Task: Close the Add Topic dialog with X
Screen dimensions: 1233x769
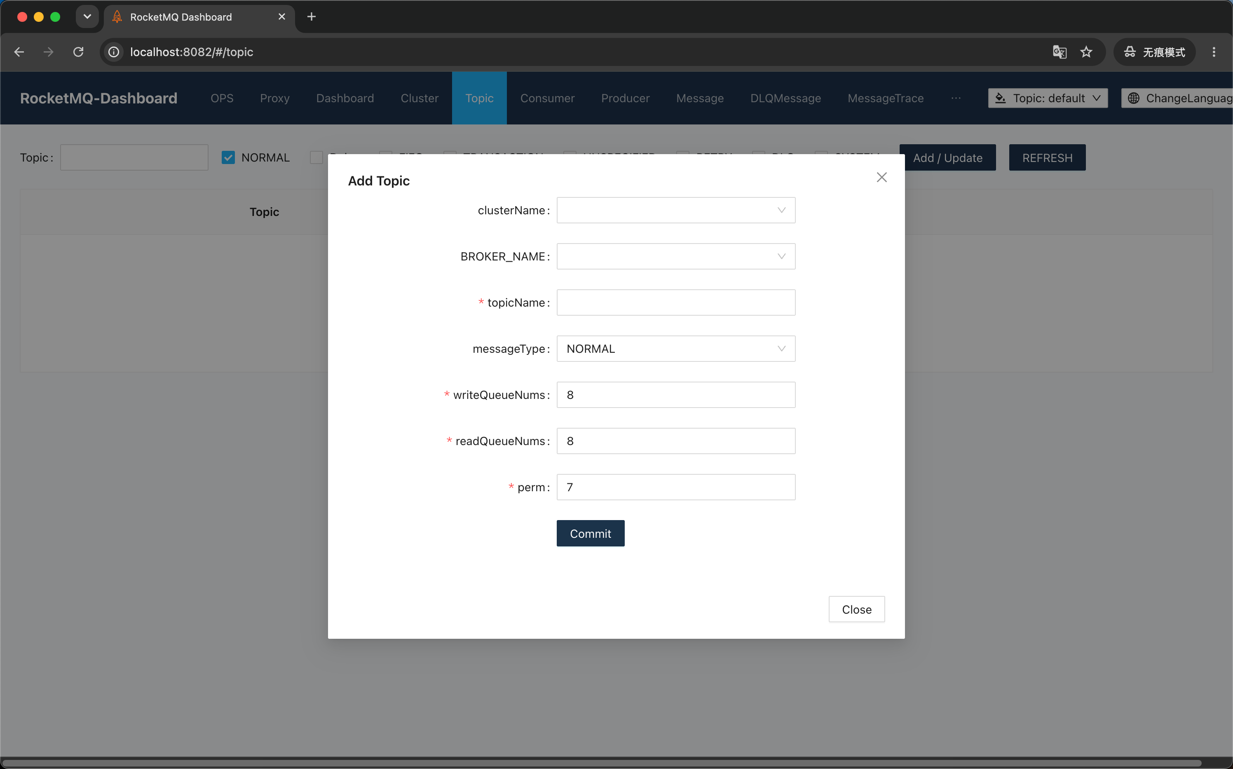Action: coord(881,177)
